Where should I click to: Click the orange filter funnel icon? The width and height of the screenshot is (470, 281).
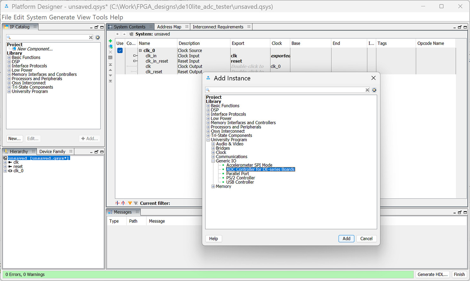click(130, 203)
